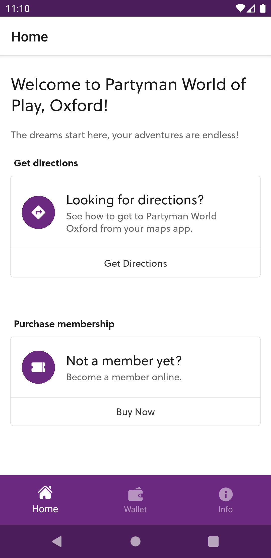Tap the "Become a member online." text
Viewport: 271px width, 558px height.
(x=124, y=377)
